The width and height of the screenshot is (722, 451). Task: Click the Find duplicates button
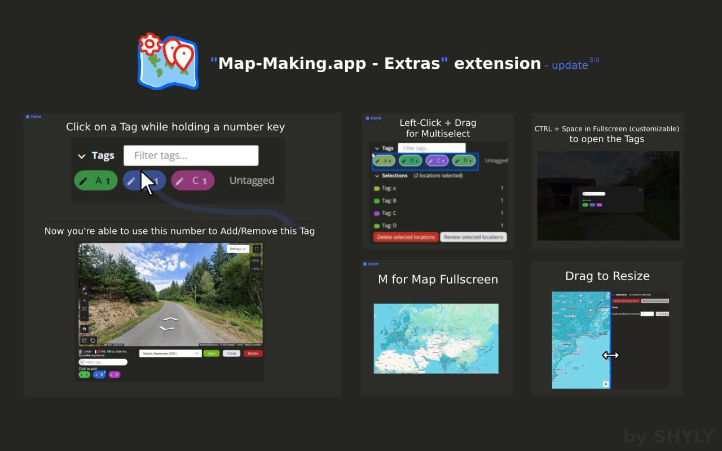point(662,314)
